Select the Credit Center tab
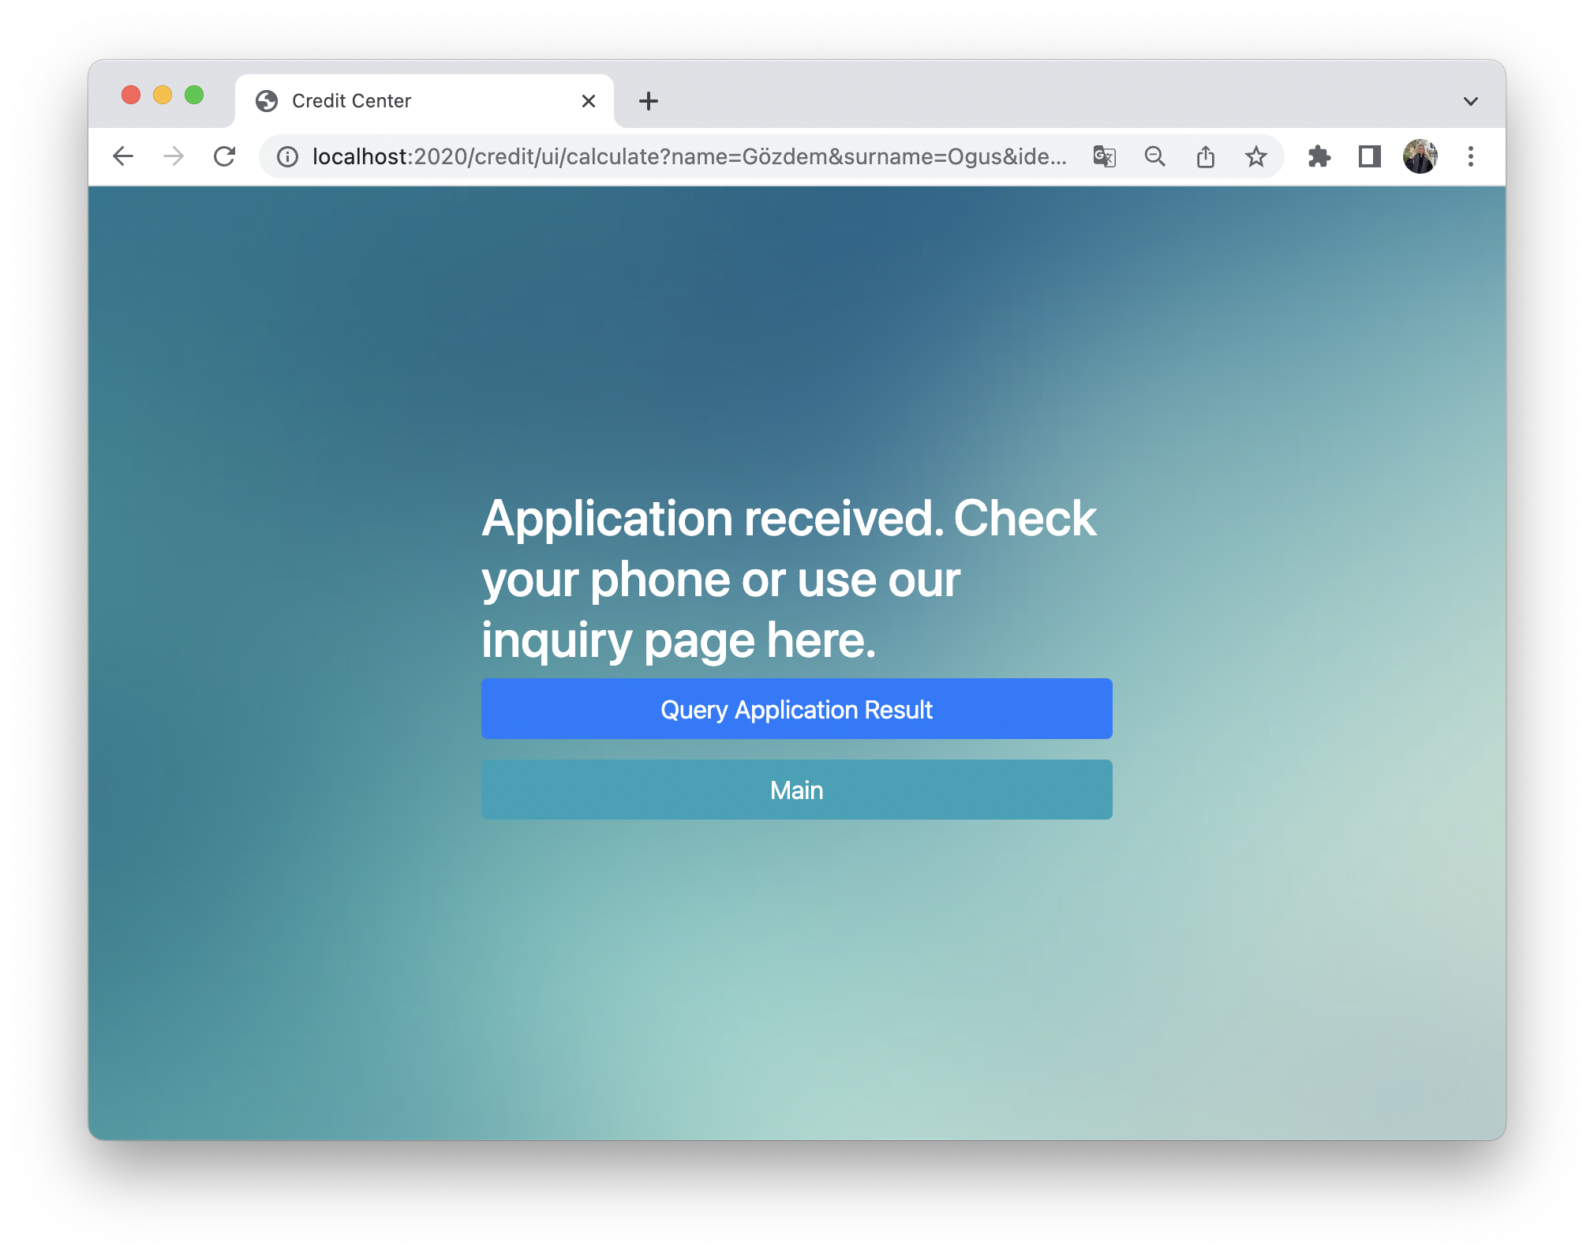This screenshot has height=1257, width=1594. tap(425, 101)
